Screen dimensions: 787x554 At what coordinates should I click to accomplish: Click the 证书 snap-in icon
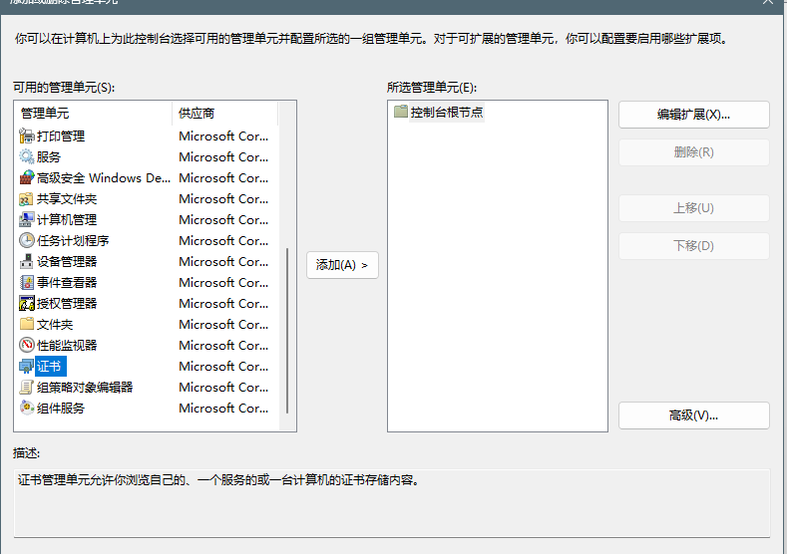(x=27, y=367)
